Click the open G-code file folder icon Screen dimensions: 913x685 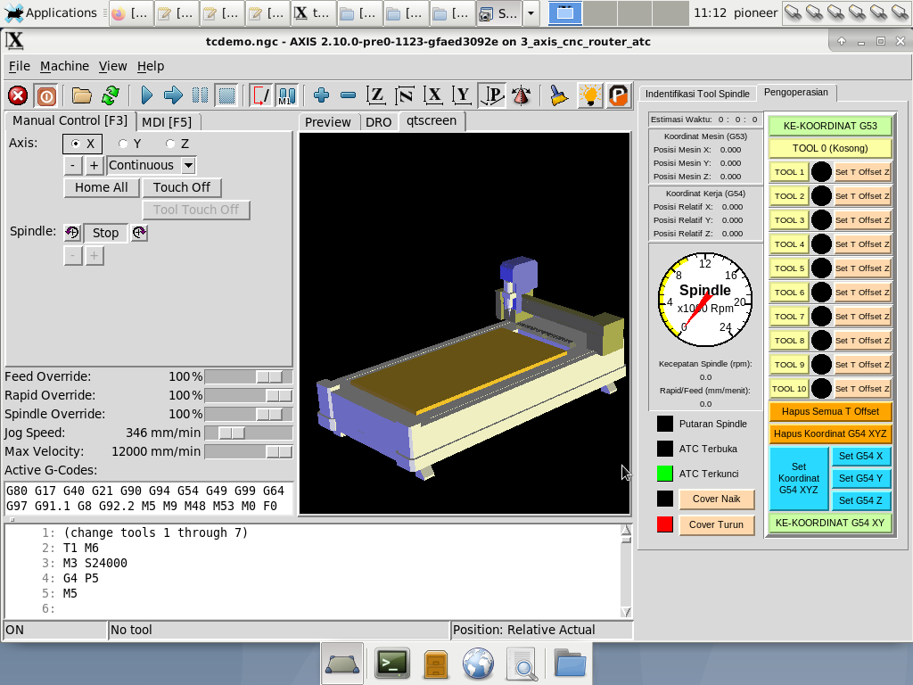[82, 95]
